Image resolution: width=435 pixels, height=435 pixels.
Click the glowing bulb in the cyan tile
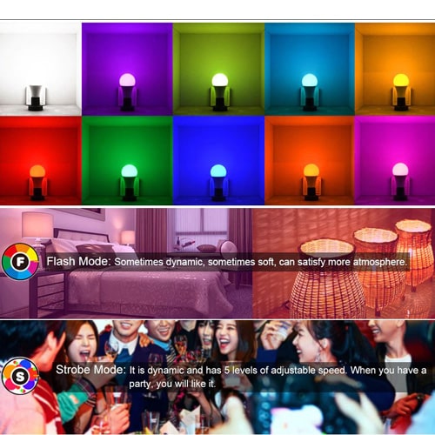310,80
